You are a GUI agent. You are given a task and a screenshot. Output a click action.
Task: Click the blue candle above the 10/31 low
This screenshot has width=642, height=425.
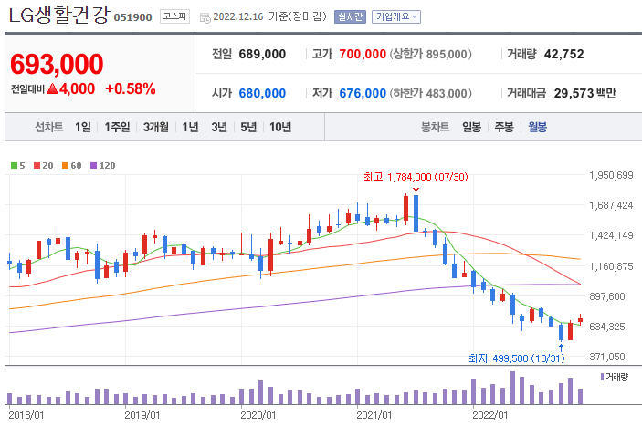coord(562,332)
